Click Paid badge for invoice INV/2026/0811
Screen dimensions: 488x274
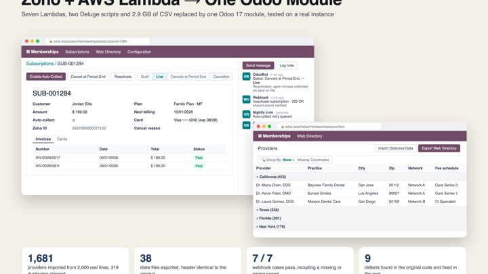pos(199,166)
